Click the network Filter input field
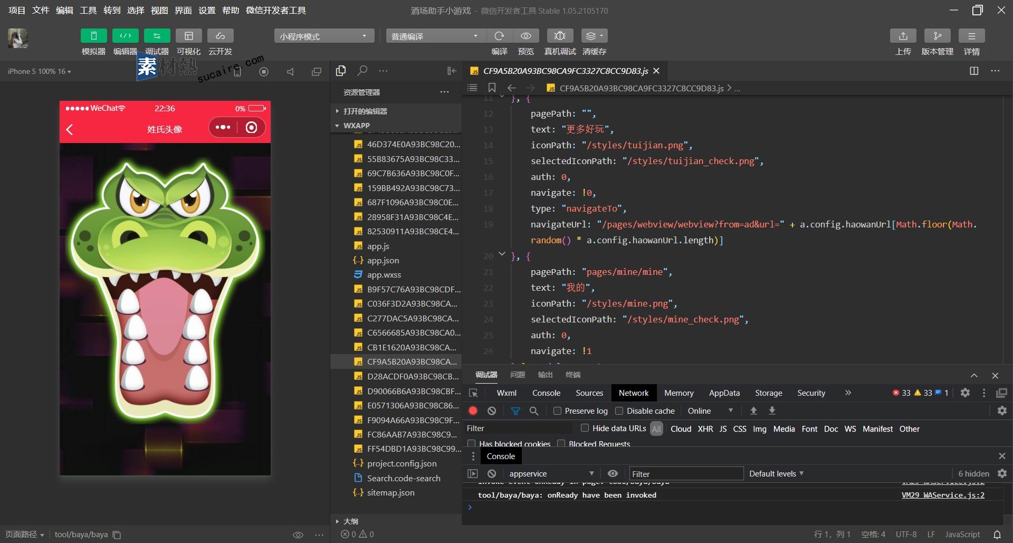1013x543 pixels. coord(519,428)
